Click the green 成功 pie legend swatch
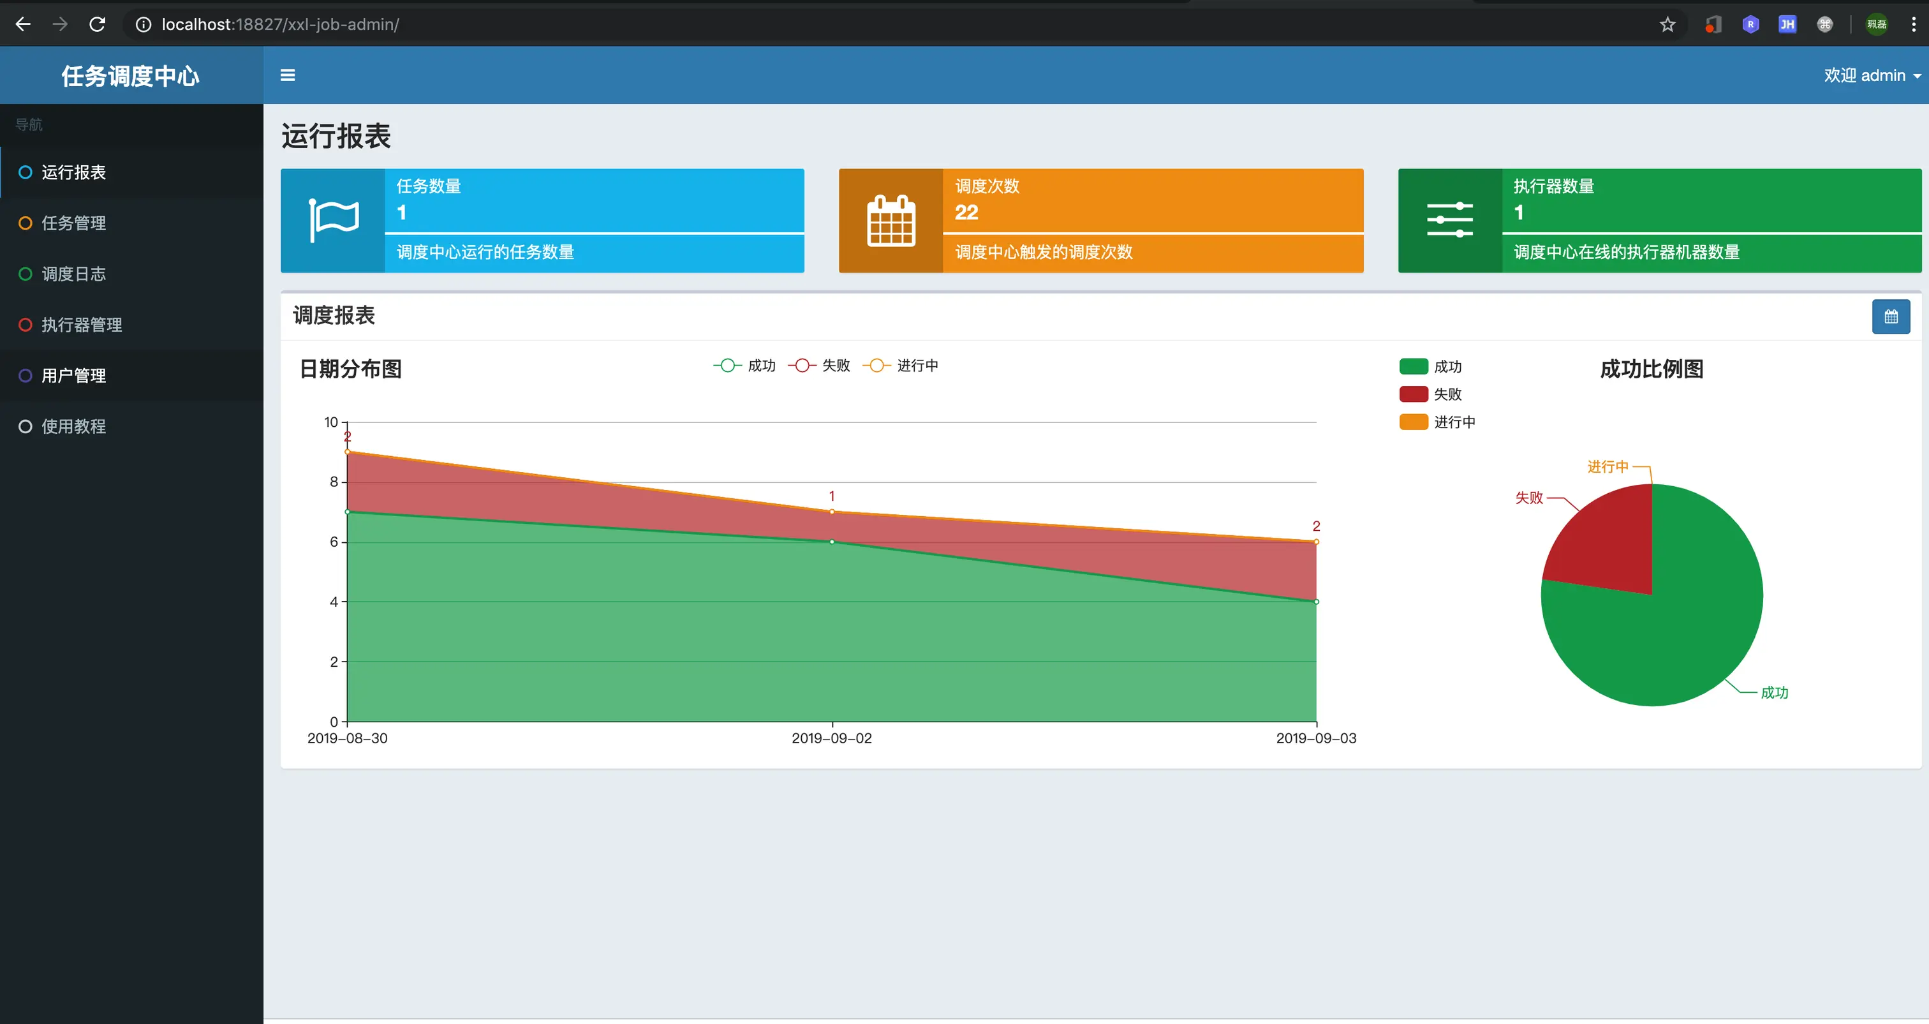The height and width of the screenshot is (1024, 1929). tap(1413, 366)
